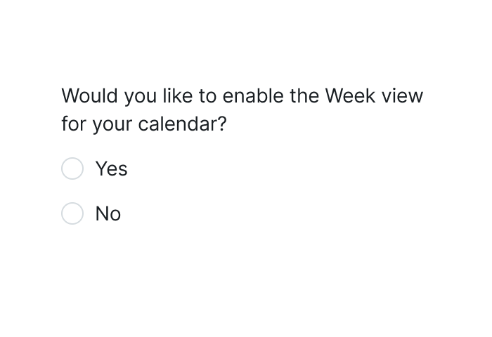Decline Week view by choosing No

click(x=72, y=213)
